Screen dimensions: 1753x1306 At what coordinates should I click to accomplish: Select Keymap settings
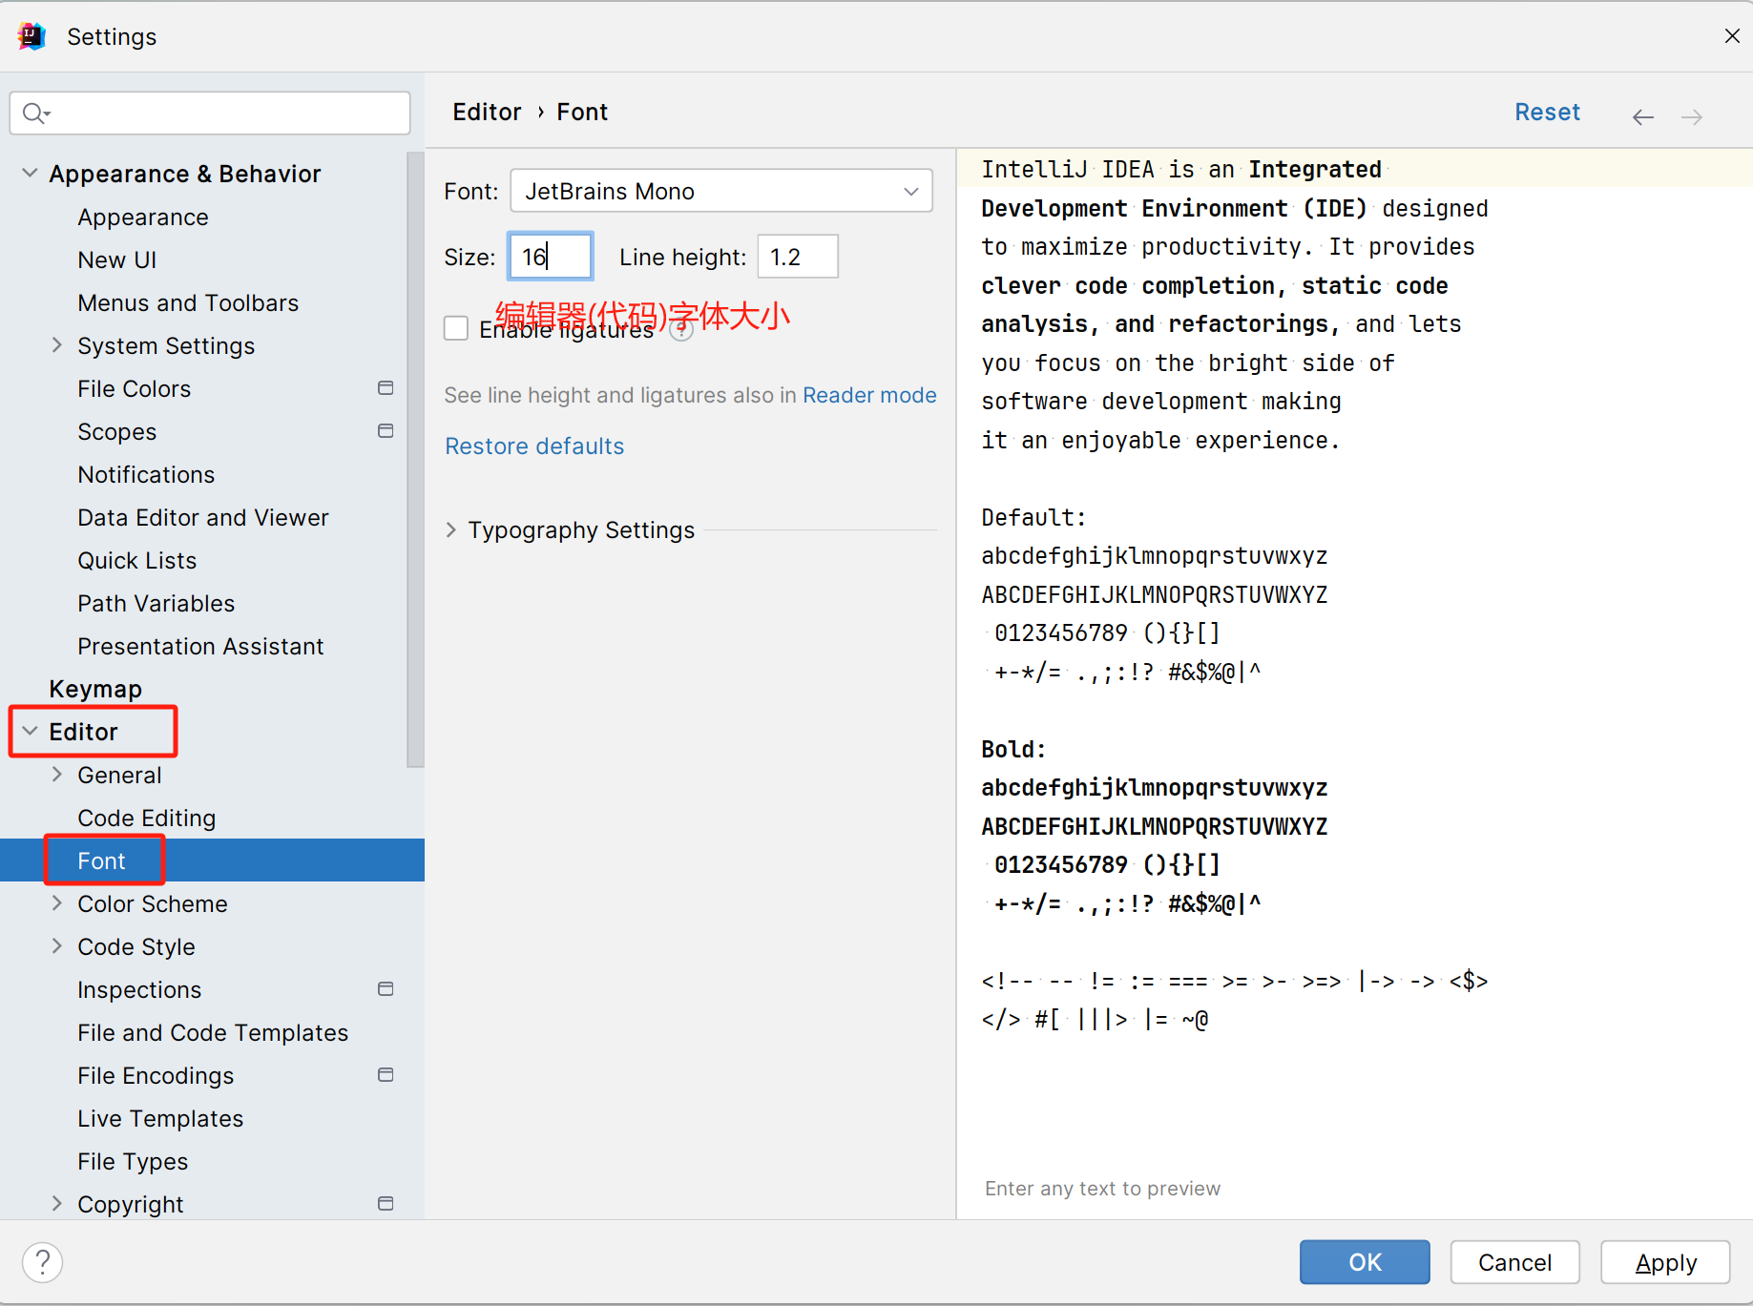(95, 689)
